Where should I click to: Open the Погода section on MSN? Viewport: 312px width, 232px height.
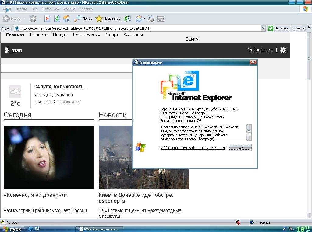(60, 35)
